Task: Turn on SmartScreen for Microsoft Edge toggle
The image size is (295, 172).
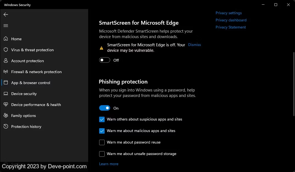Action: click(x=105, y=60)
